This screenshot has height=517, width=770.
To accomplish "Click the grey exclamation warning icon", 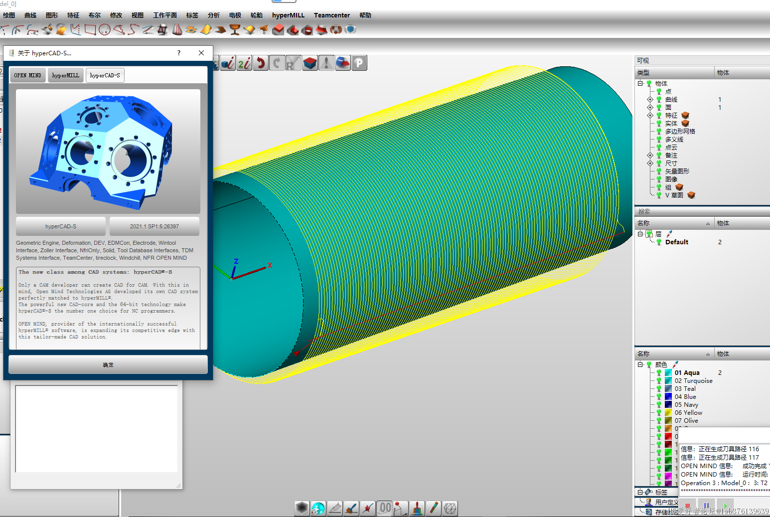I will pyautogui.click(x=326, y=63).
